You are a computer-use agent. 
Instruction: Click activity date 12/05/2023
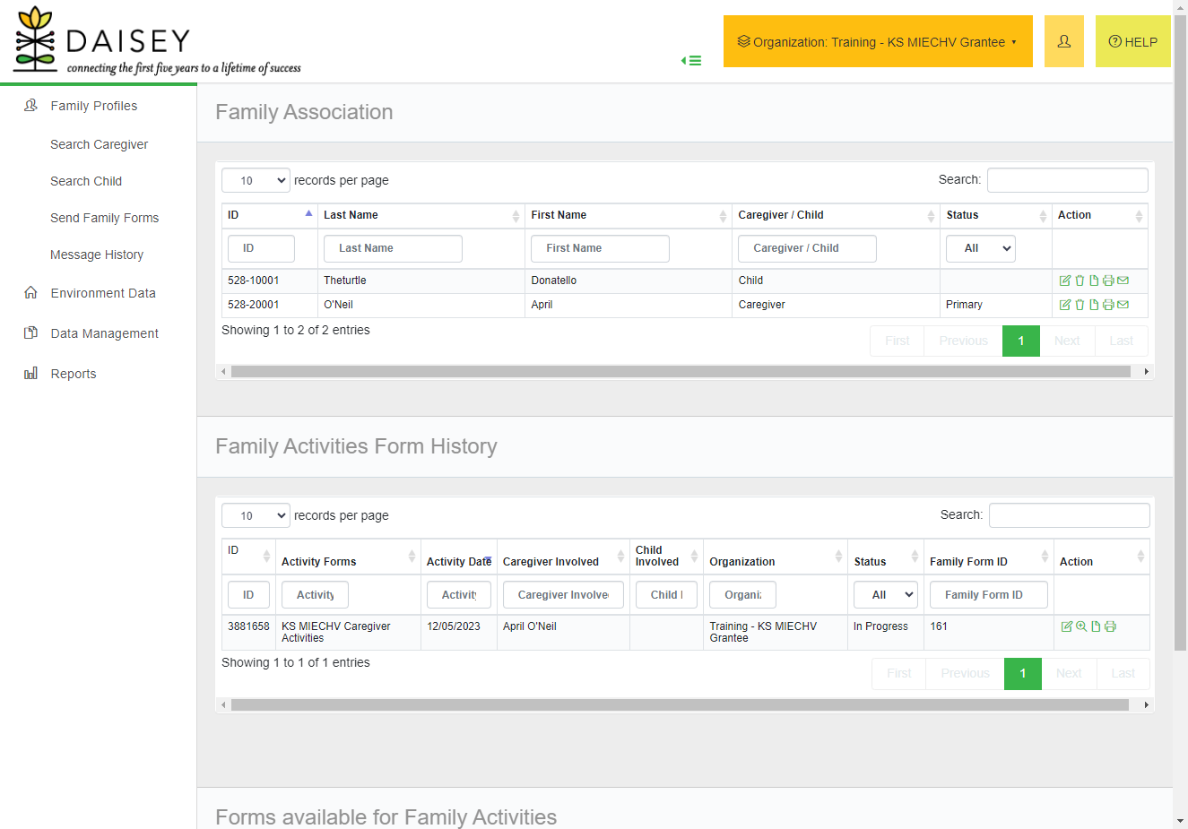tap(454, 626)
